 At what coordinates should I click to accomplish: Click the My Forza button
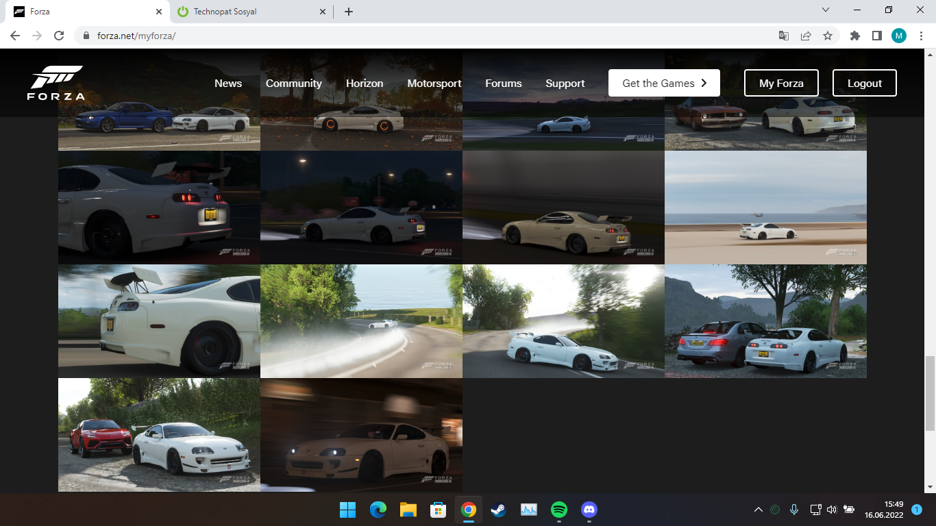[781, 84]
